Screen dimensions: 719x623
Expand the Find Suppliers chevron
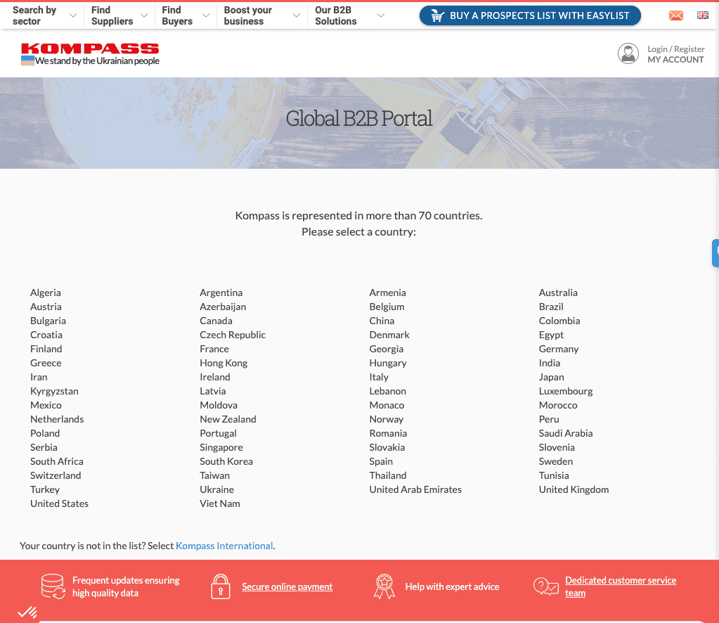pyautogui.click(x=144, y=15)
